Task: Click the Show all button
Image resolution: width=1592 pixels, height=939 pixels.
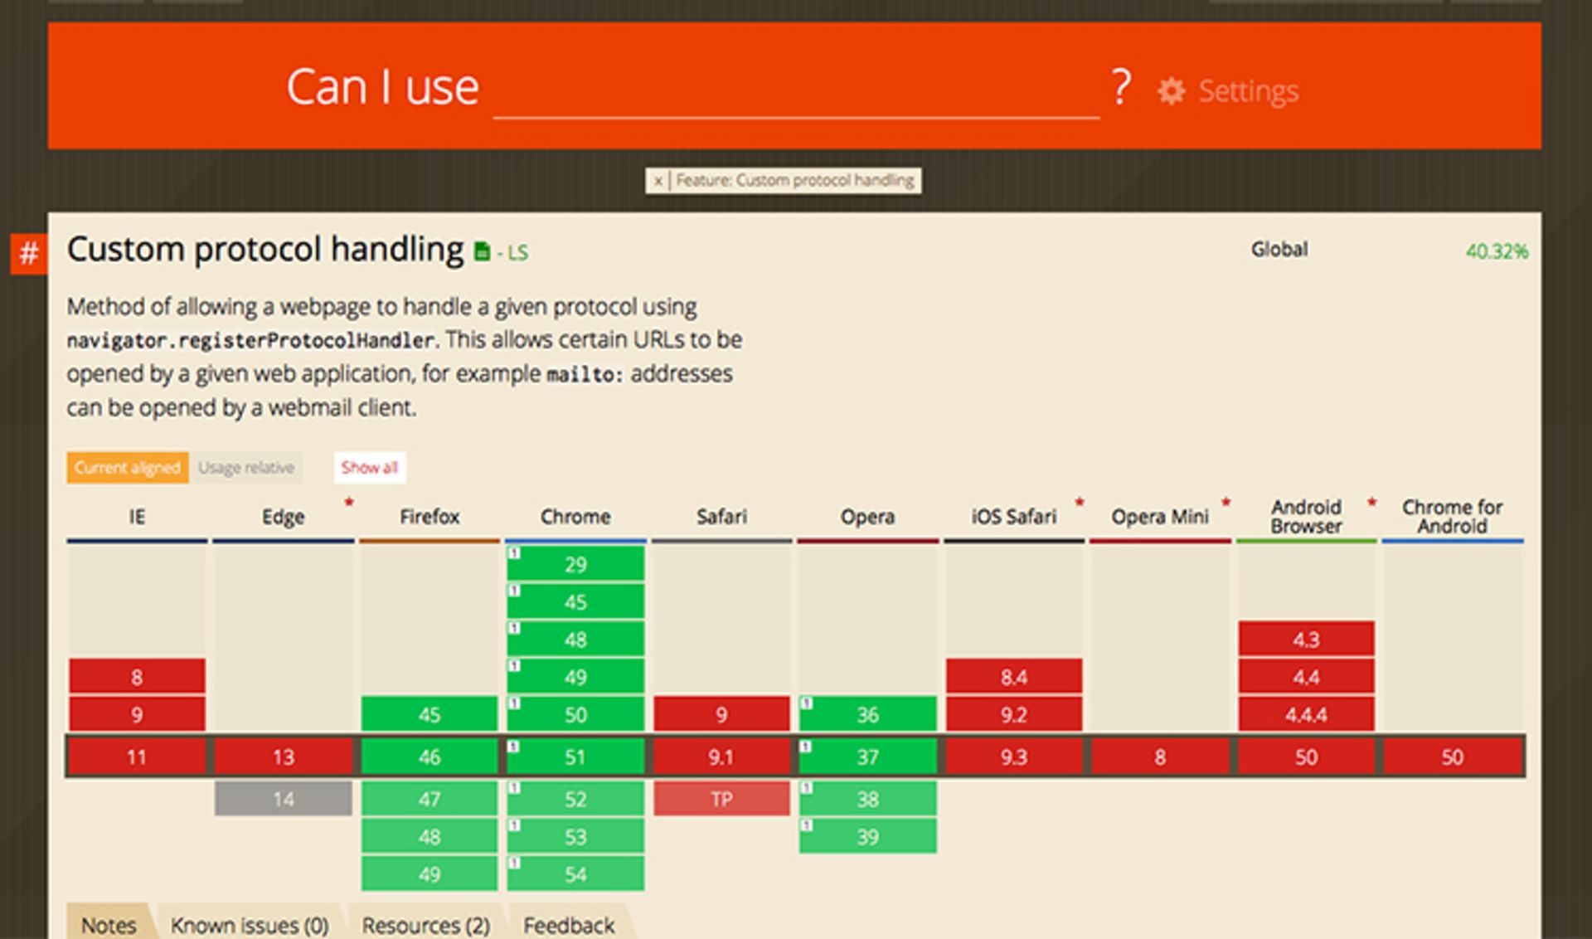Action: click(x=370, y=468)
